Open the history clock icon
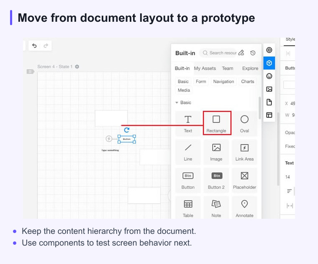This screenshot has width=318, height=264. coord(253,53)
